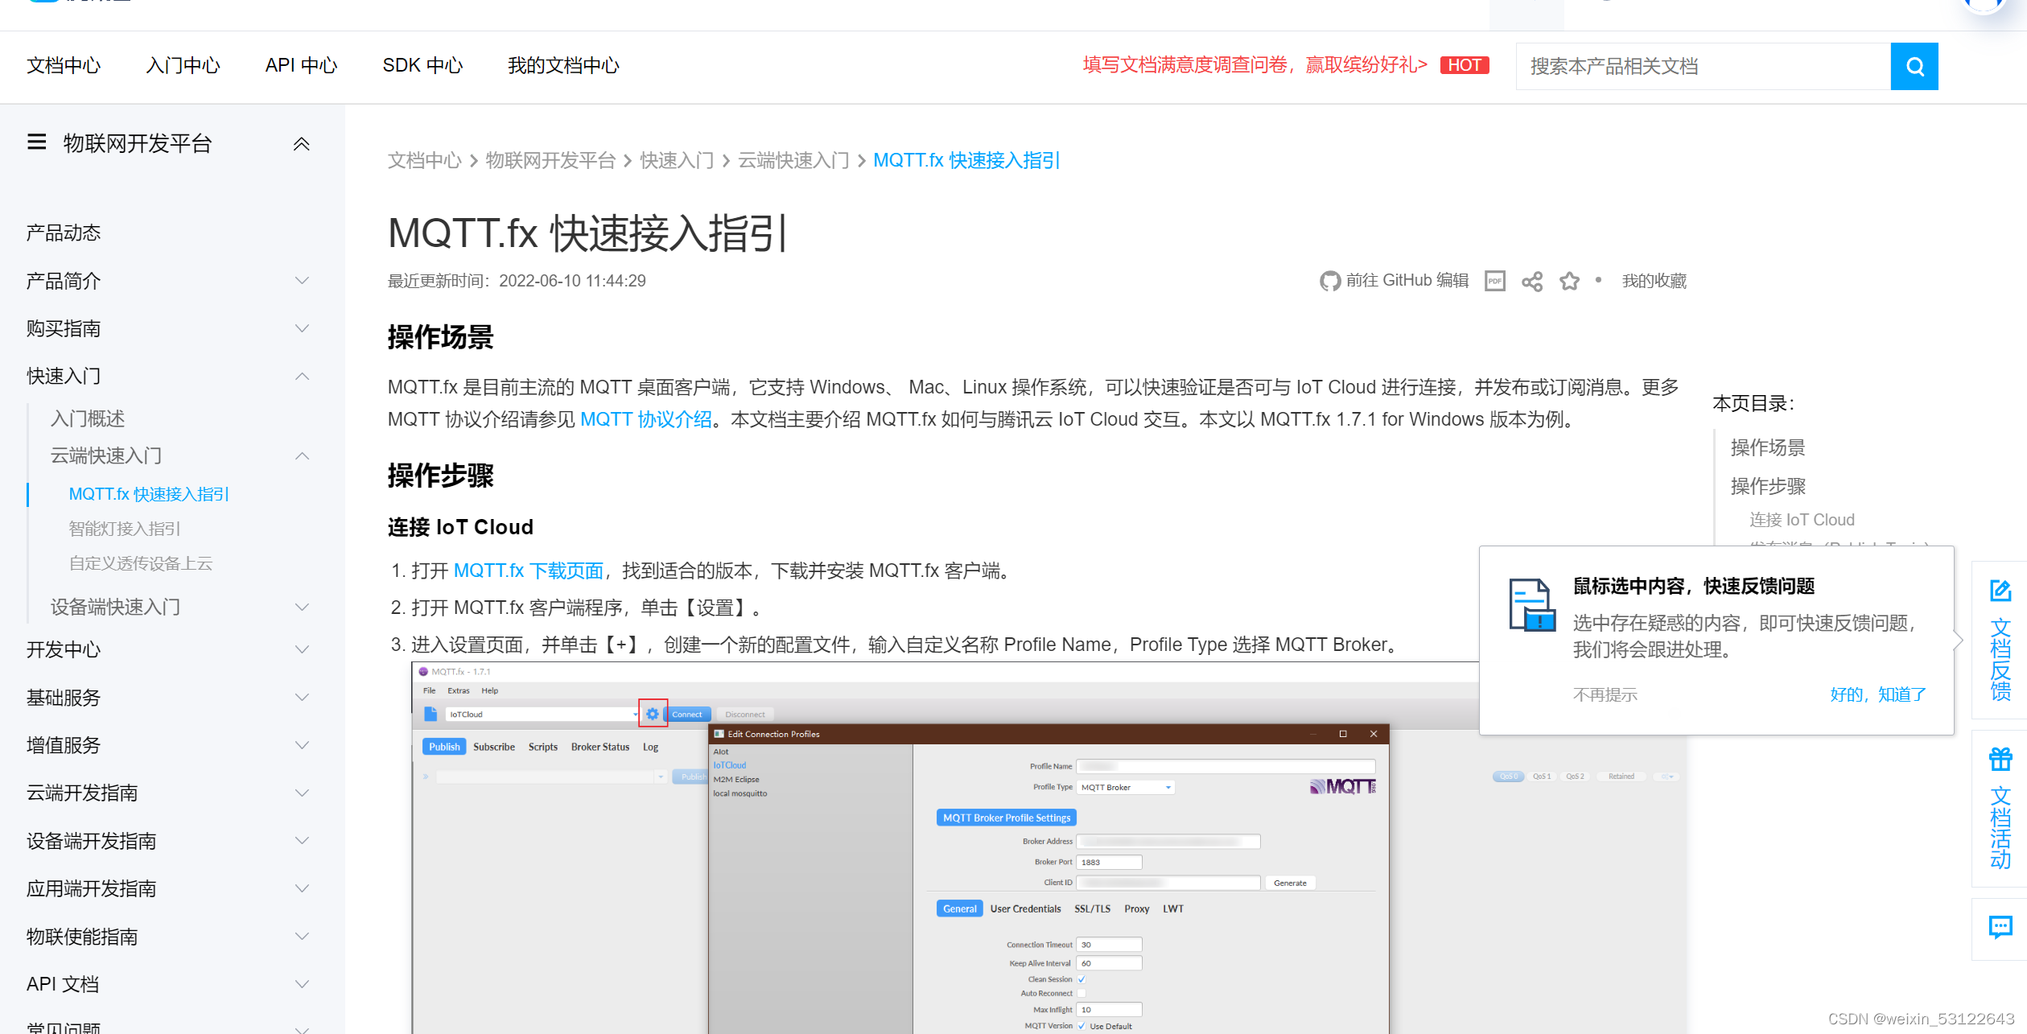Download page via the PDF icon

pyautogui.click(x=1495, y=281)
